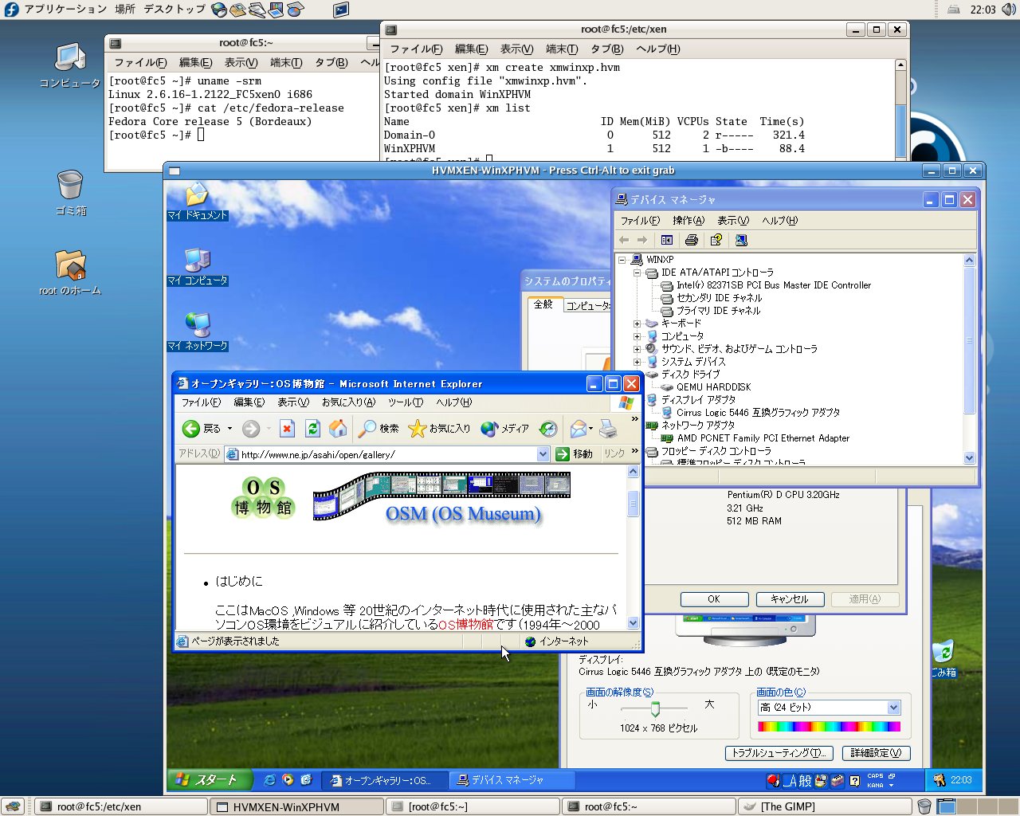Click the rainbow color depth preview bar
This screenshot has width=1020, height=816.
point(829,727)
